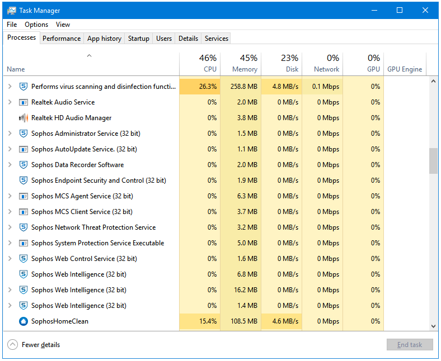
Task: Click the Realtek Audio Service window icon
Action: click(24, 102)
